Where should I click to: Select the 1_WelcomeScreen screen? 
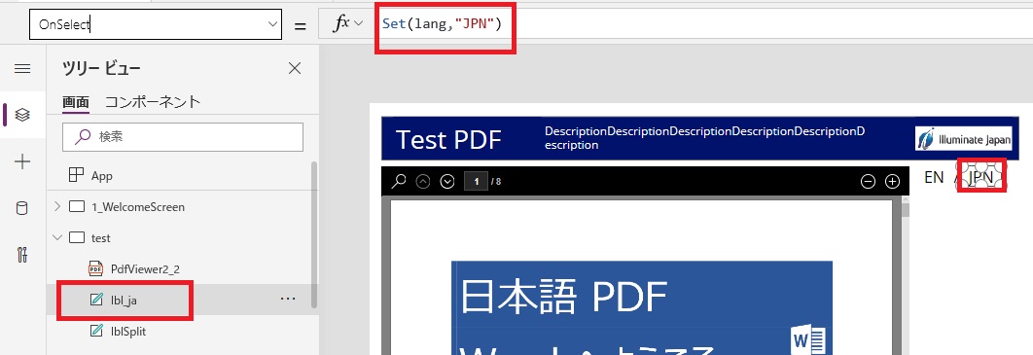coord(138,207)
